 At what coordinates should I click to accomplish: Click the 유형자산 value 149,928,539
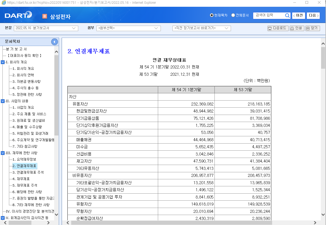[259, 204]
